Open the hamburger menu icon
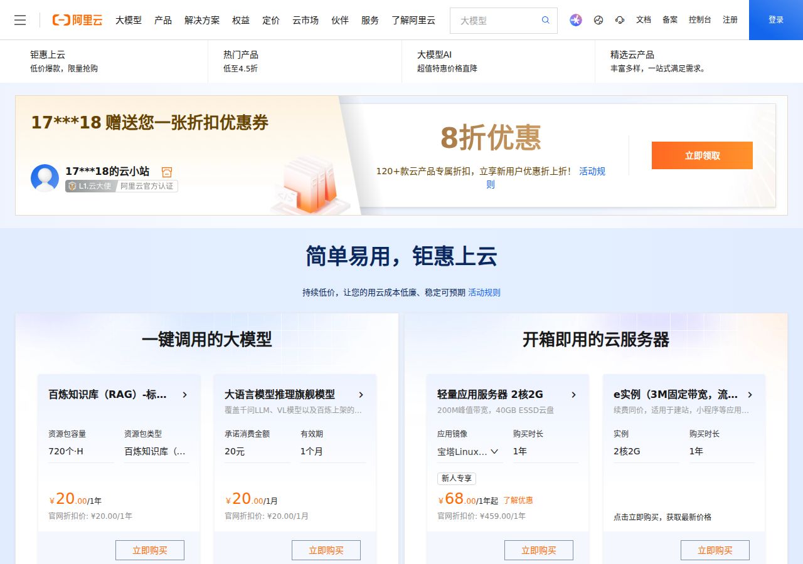 point(20,20)
